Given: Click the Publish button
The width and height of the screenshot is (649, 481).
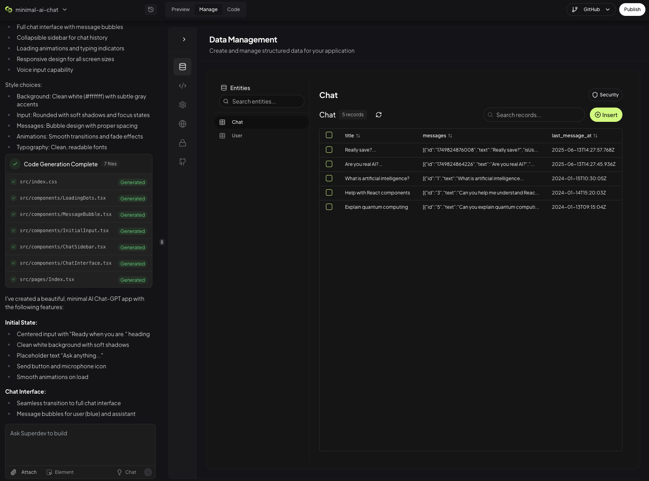Looking at the screenshot, I should pos(632,10).
